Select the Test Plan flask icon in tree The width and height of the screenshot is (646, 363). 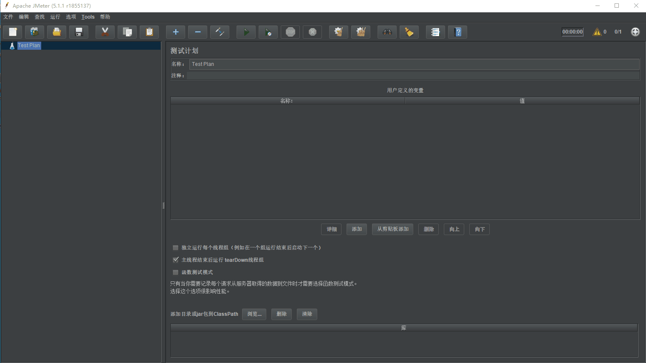[x=12, y=45]
